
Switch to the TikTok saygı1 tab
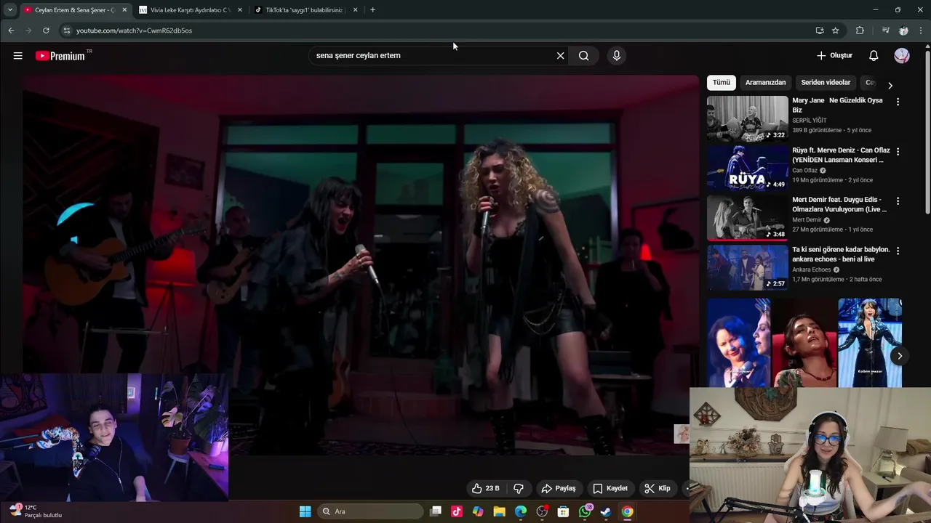304,10
